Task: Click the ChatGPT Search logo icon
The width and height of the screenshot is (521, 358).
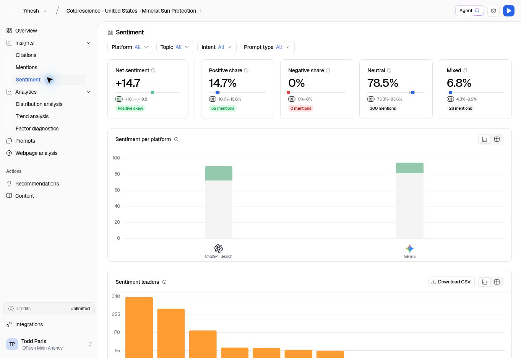Action: point(219,249)
